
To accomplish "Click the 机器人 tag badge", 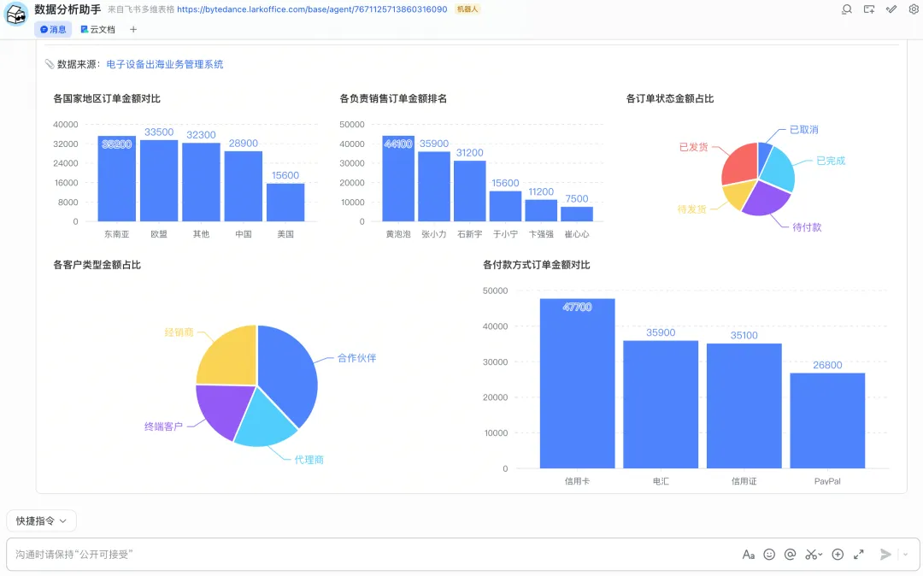I will coord(467,9).
